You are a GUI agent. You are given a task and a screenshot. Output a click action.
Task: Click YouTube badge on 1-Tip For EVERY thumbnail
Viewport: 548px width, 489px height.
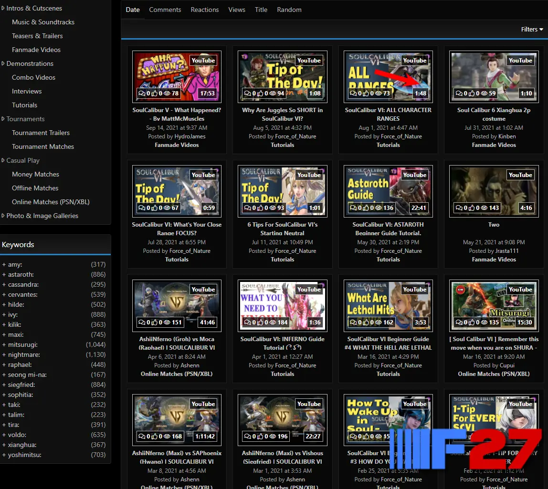(520, 404)
